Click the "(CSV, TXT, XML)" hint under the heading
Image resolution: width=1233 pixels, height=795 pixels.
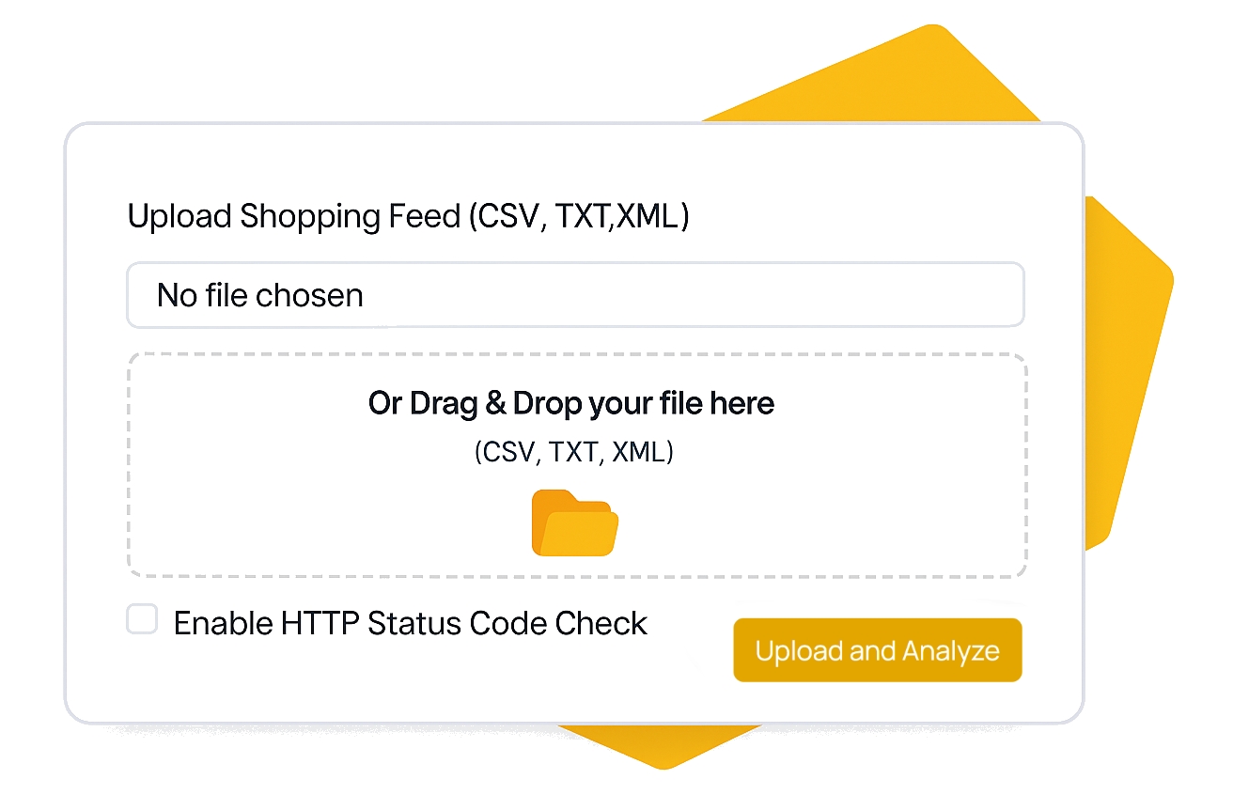tap(573, 452)
